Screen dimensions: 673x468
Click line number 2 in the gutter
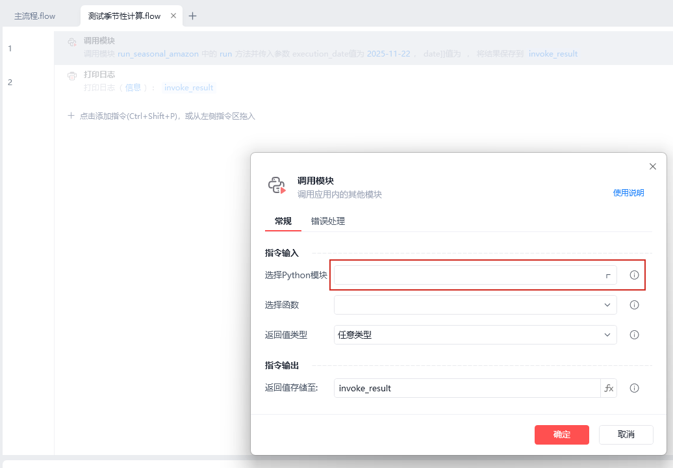tap(10, 83)
